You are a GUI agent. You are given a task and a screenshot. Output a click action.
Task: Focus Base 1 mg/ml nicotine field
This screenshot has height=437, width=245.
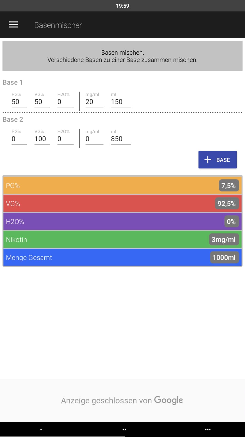click(x=94, y=102)
